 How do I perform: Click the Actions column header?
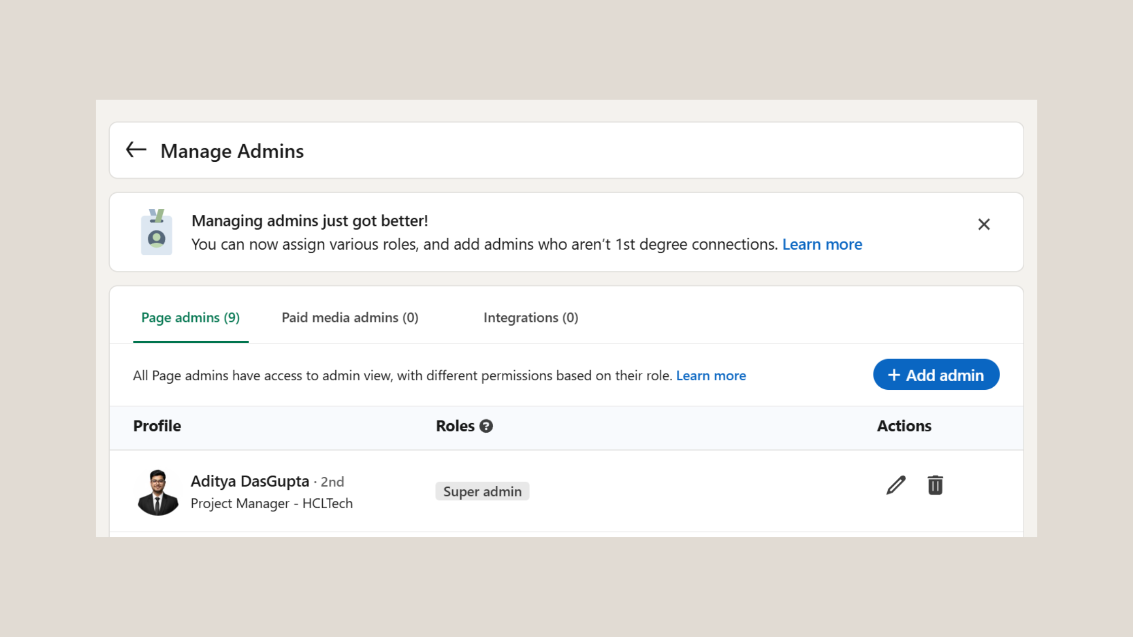(x=904, y=426)
